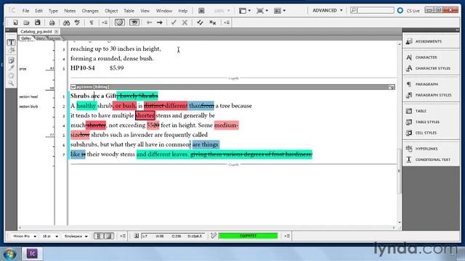
Task: Open the 18 pt display size dropdown
Action: (50, 236)
